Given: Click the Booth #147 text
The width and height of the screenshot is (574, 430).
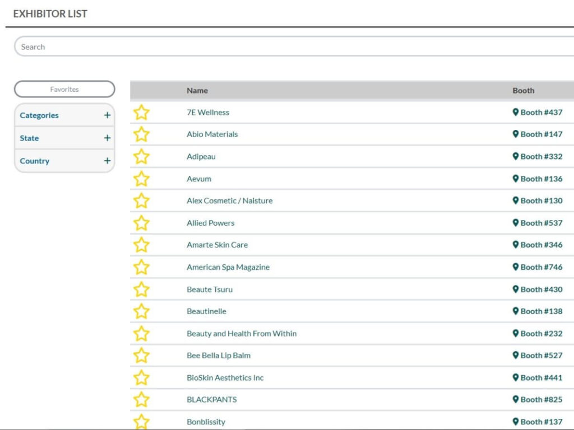Looking at the screenshot, I should [x=541, y=134].
